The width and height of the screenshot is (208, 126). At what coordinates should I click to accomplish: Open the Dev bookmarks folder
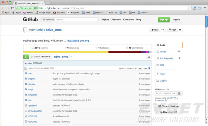click(x=123, y=12)
